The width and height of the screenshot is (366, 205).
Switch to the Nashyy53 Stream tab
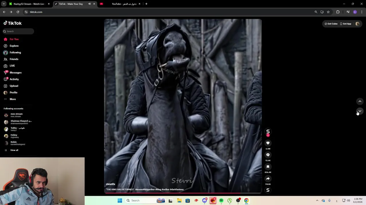point(29,4)
